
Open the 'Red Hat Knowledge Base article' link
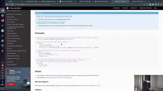coord(91,85)
